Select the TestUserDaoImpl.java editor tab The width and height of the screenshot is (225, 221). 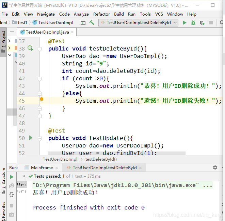(47, 32)
